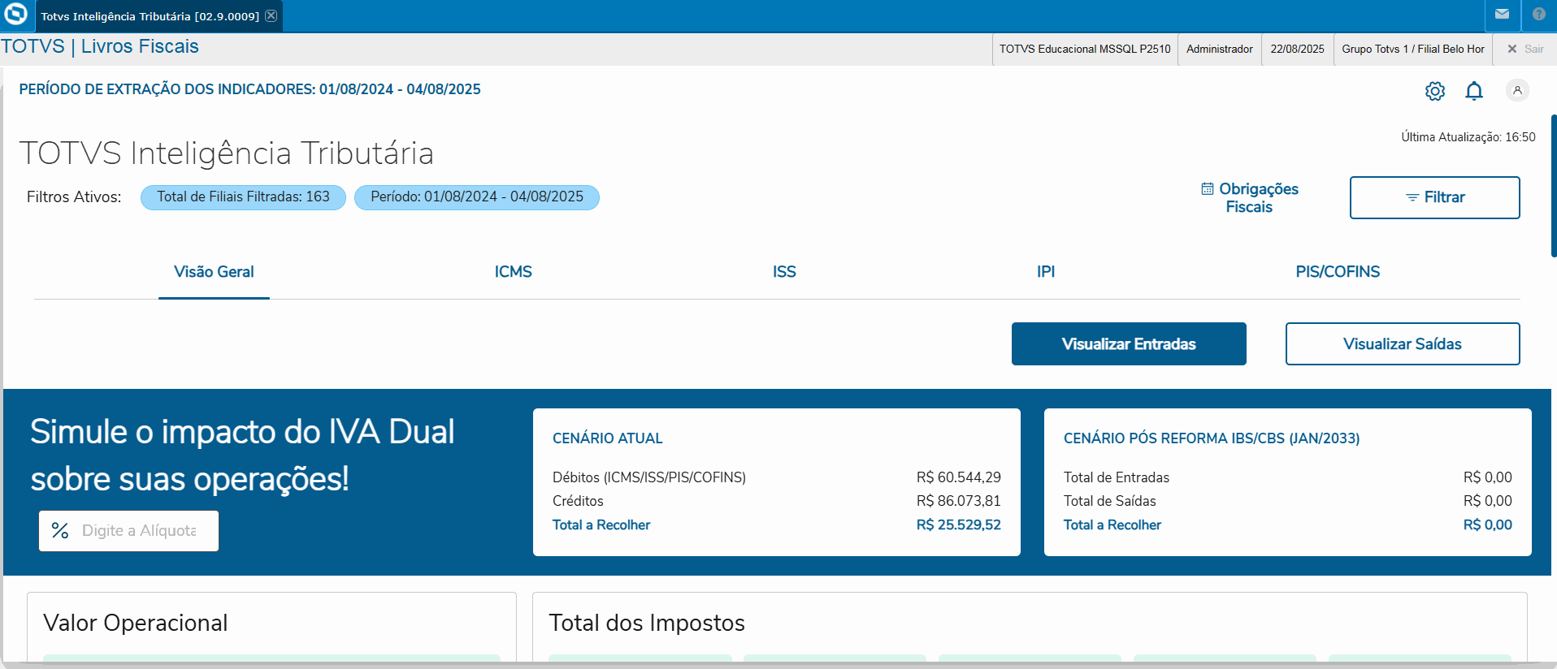Switch to the Visão Geral tab
This screenshot has height=669, width=1557.
pyautogui.click(x=214, y=272)
